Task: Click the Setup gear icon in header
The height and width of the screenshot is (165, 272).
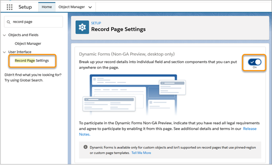Action: 82,27
